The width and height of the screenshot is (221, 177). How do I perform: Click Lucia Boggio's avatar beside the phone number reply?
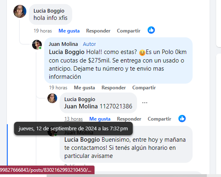(52, 98)
